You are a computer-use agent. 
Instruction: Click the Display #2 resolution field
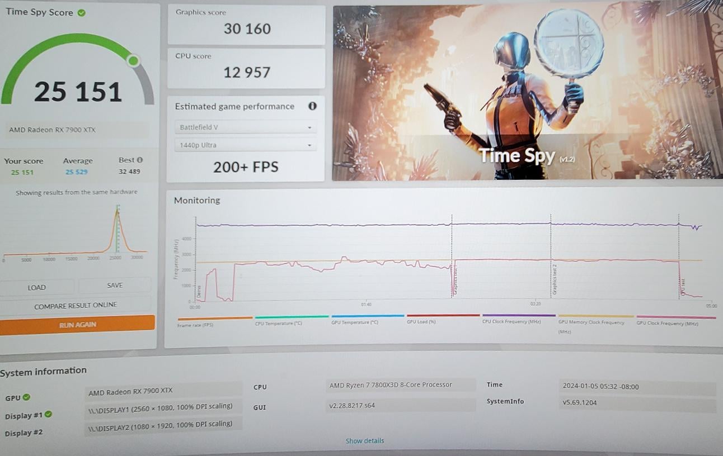(x=163, y=425)
